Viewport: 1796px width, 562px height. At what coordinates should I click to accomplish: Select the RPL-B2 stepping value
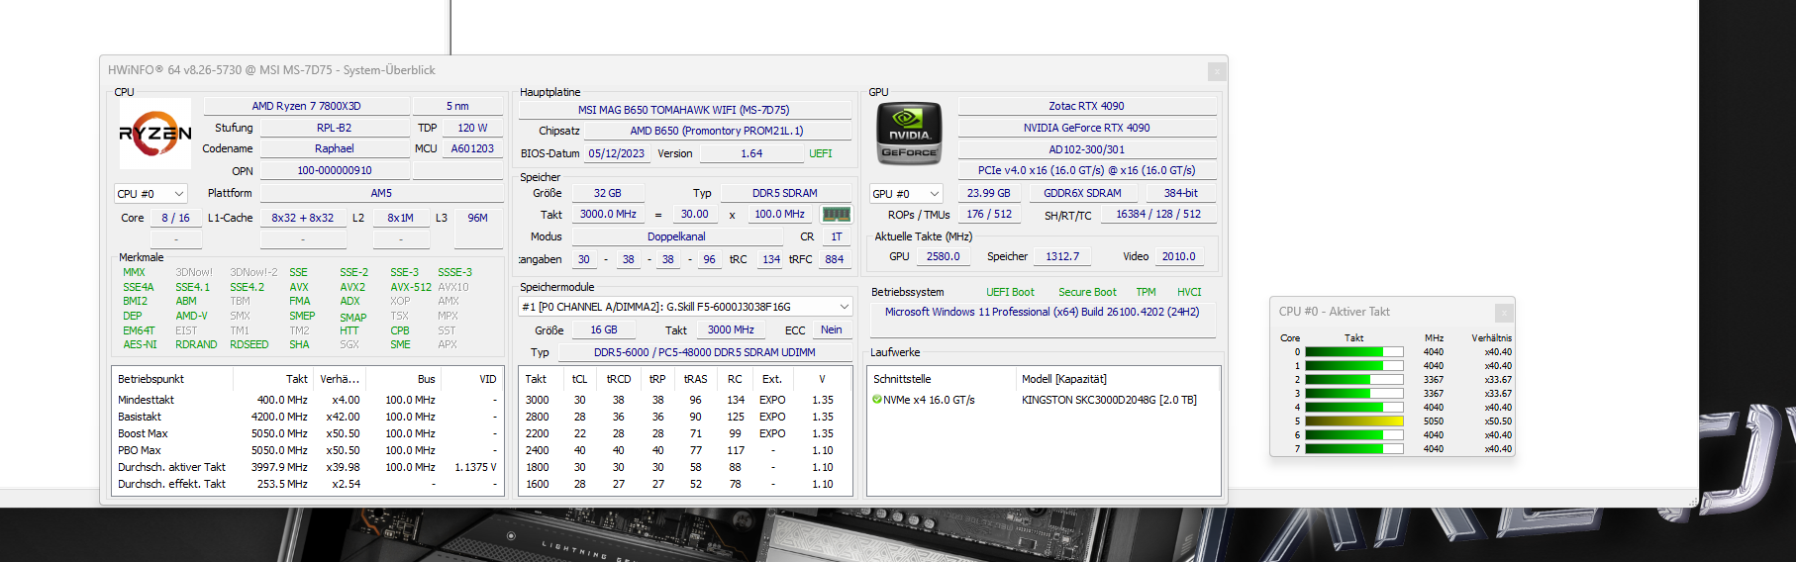pyautogui.click(x=334, y=128)
